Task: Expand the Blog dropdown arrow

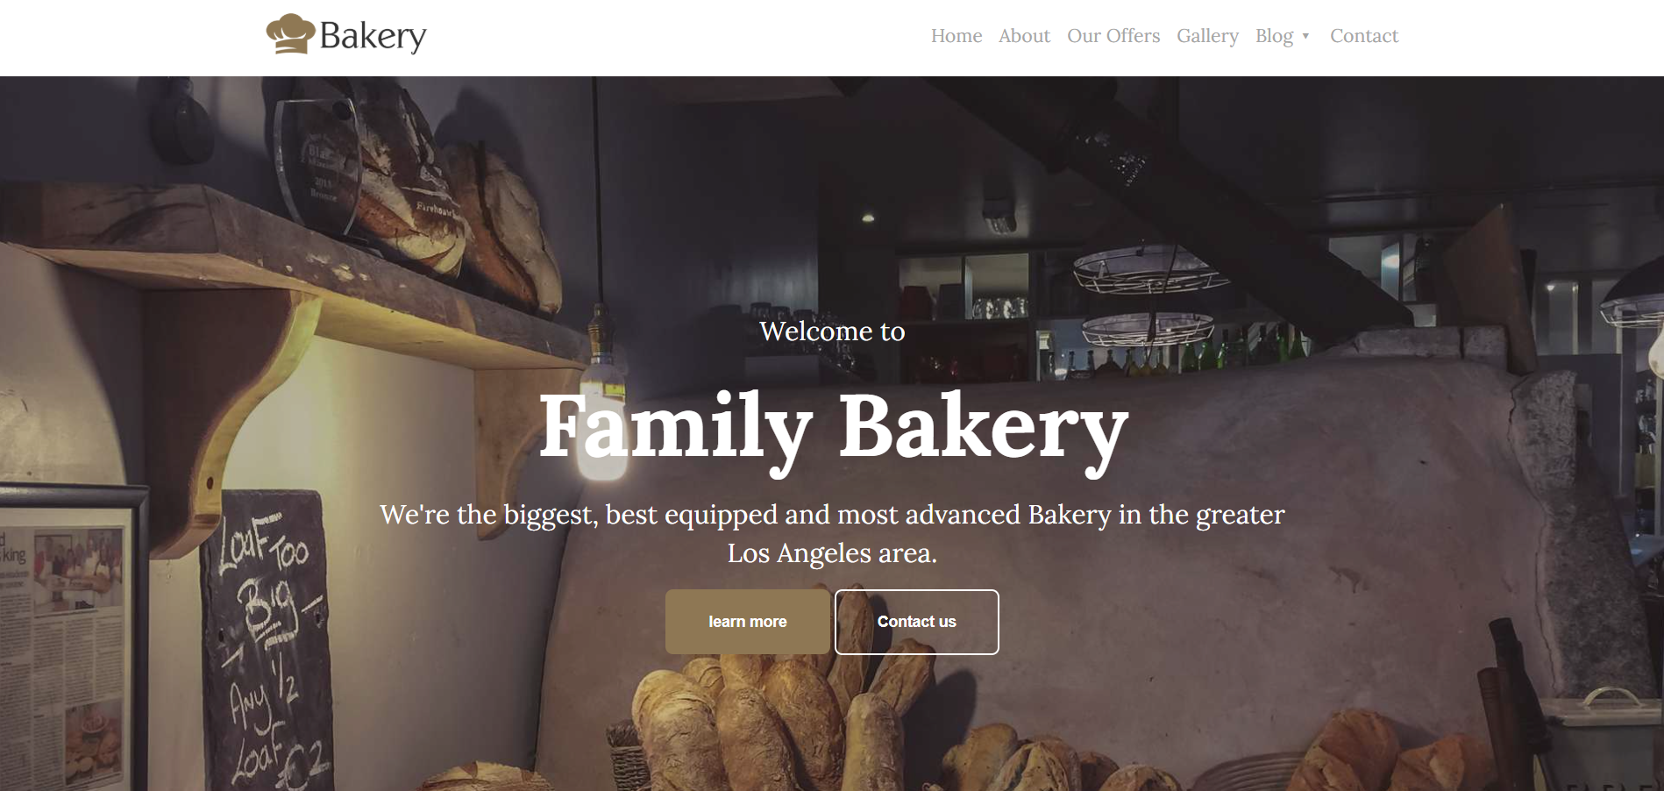Action: [1305, 36]
